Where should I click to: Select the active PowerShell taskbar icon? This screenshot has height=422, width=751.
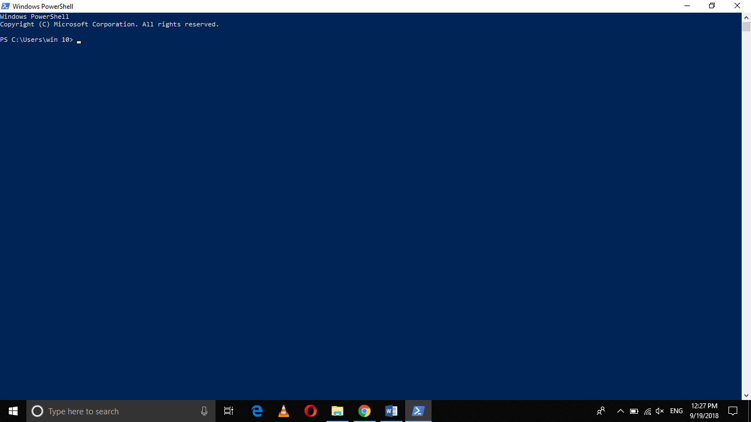(418, 410)
